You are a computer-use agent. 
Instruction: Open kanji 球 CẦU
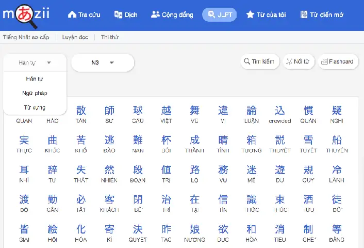[x=138, y=114]
